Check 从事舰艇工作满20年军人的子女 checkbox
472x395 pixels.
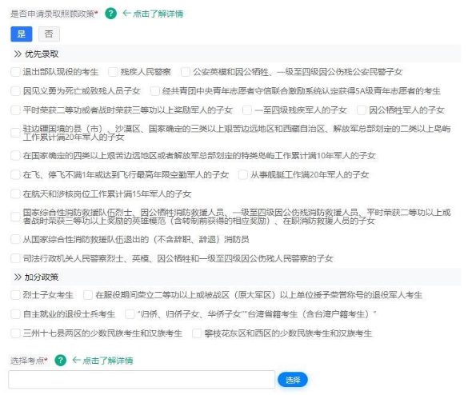(243, 174)
